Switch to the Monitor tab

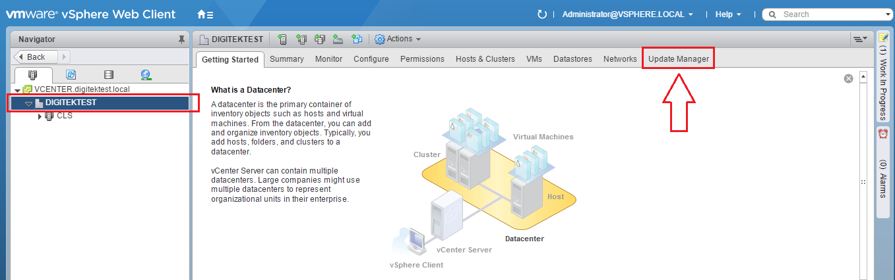[x=328, y=59]
